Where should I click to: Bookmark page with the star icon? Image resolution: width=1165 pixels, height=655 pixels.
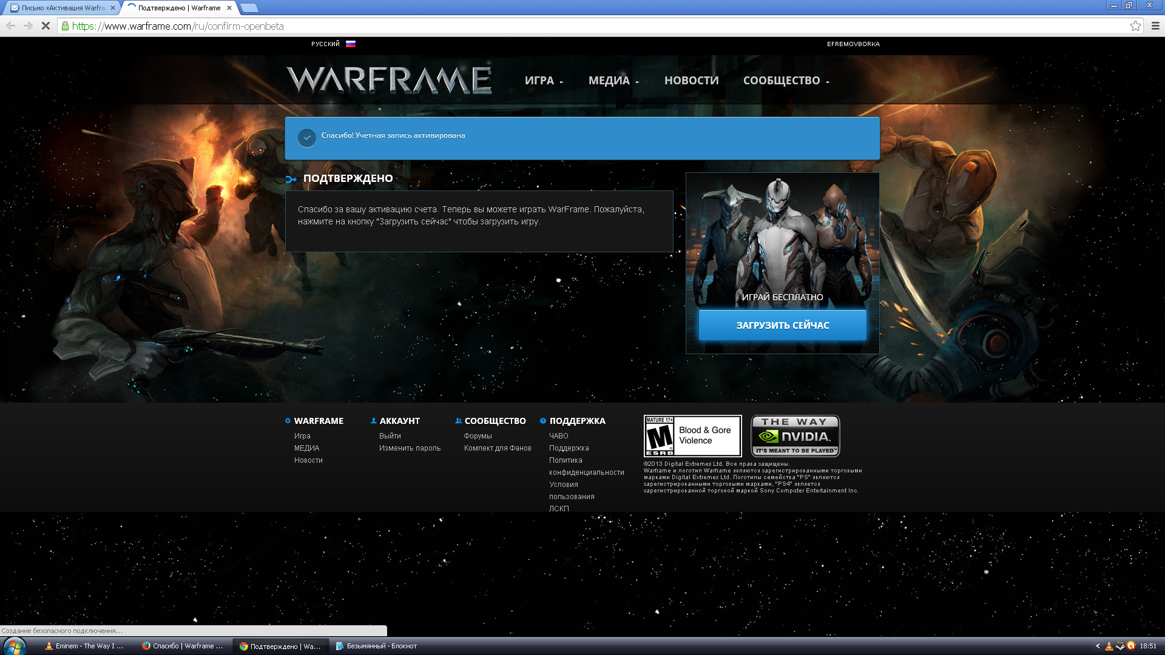point(1135,26)
